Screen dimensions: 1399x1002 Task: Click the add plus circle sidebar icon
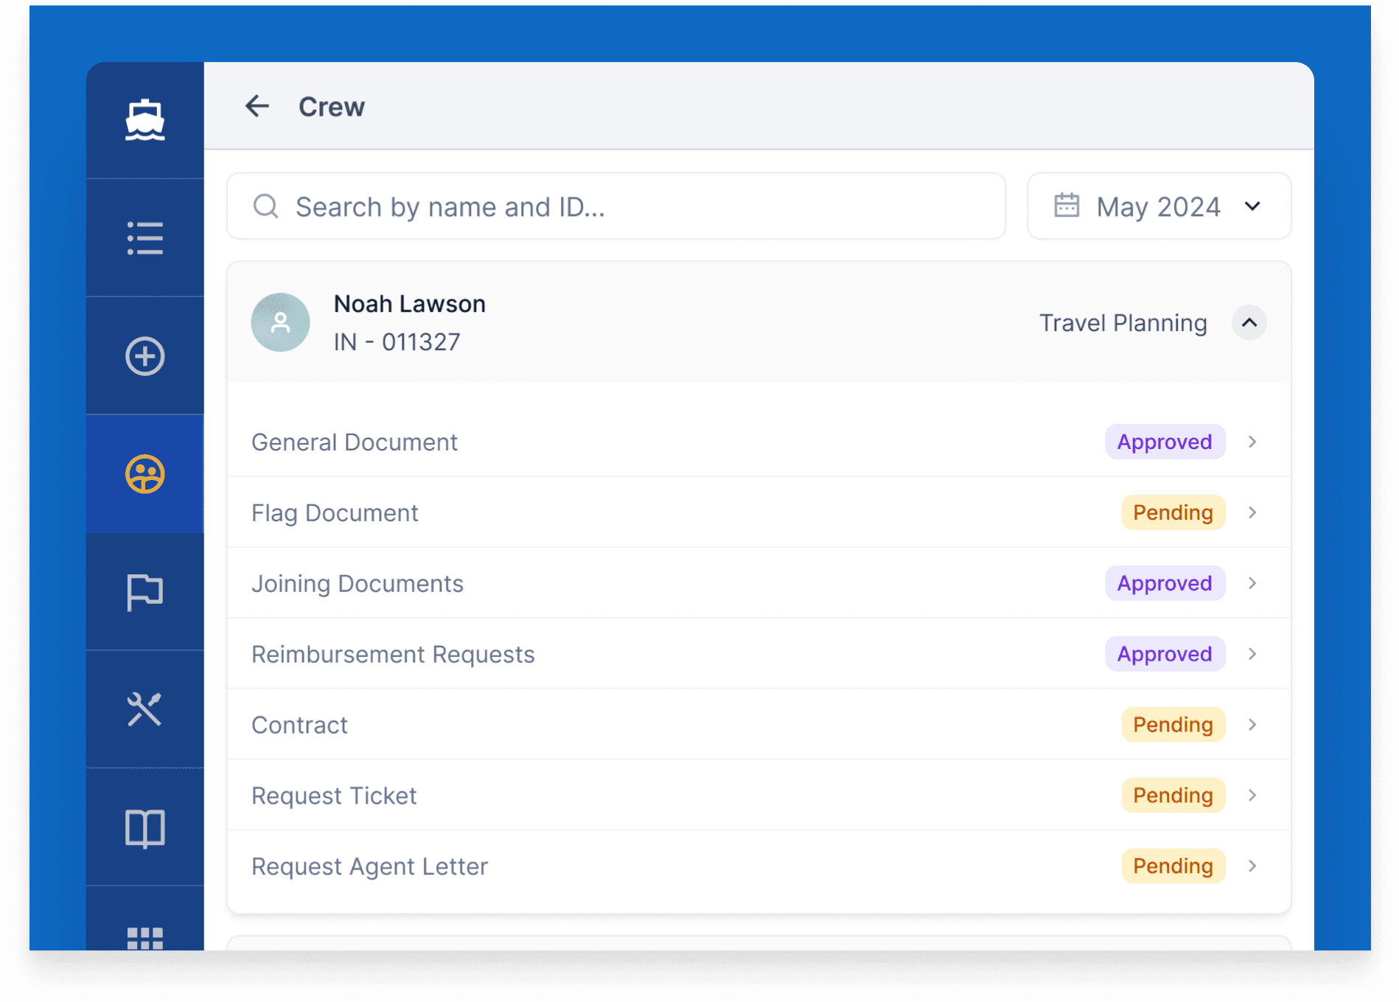144,356
